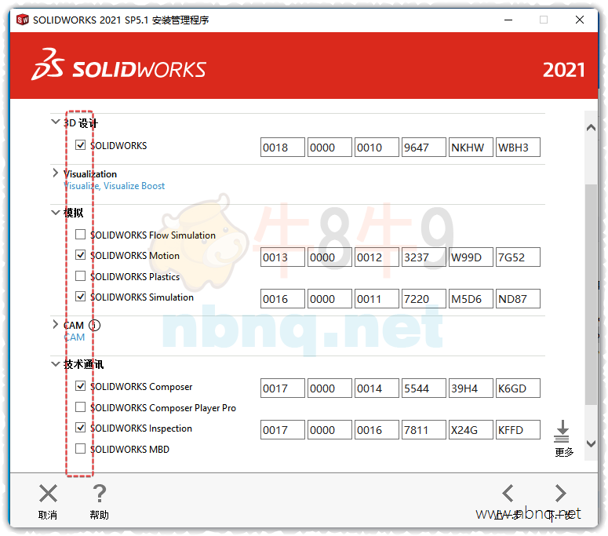608x536 pixels.
Task: Click Simulation serial field ND87
Action: (518, 299)
